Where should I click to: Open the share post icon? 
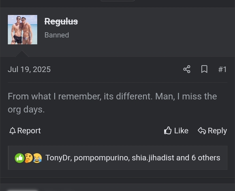[187, 69]
